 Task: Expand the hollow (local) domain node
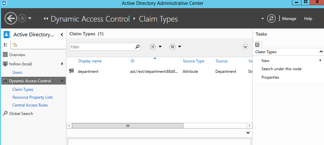tap(62, 64)
